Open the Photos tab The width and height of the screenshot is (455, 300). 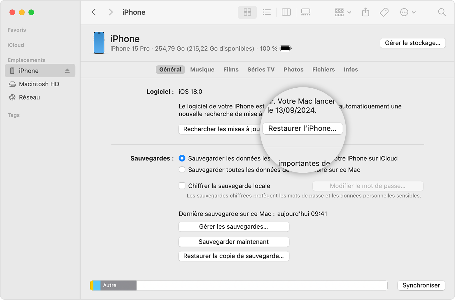[293, 70]
